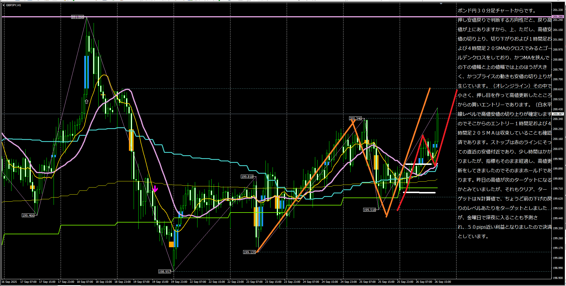566x286 pixels.
Task: Click the triangle beside the GBPJPY,H1 label
Action: pyautogui.click(x=4, y=5)
